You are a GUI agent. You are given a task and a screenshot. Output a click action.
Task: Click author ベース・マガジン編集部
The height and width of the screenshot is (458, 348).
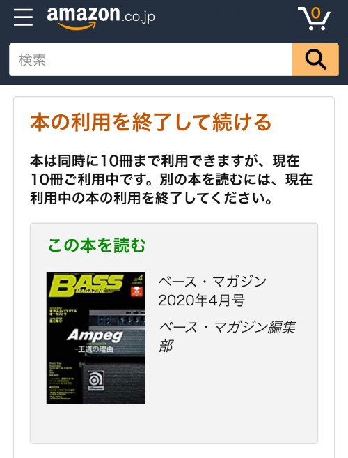point(227,337)
